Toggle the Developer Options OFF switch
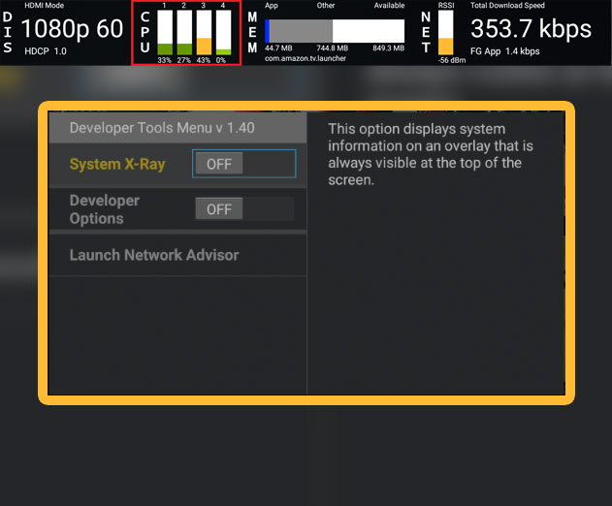 (244, 209)
